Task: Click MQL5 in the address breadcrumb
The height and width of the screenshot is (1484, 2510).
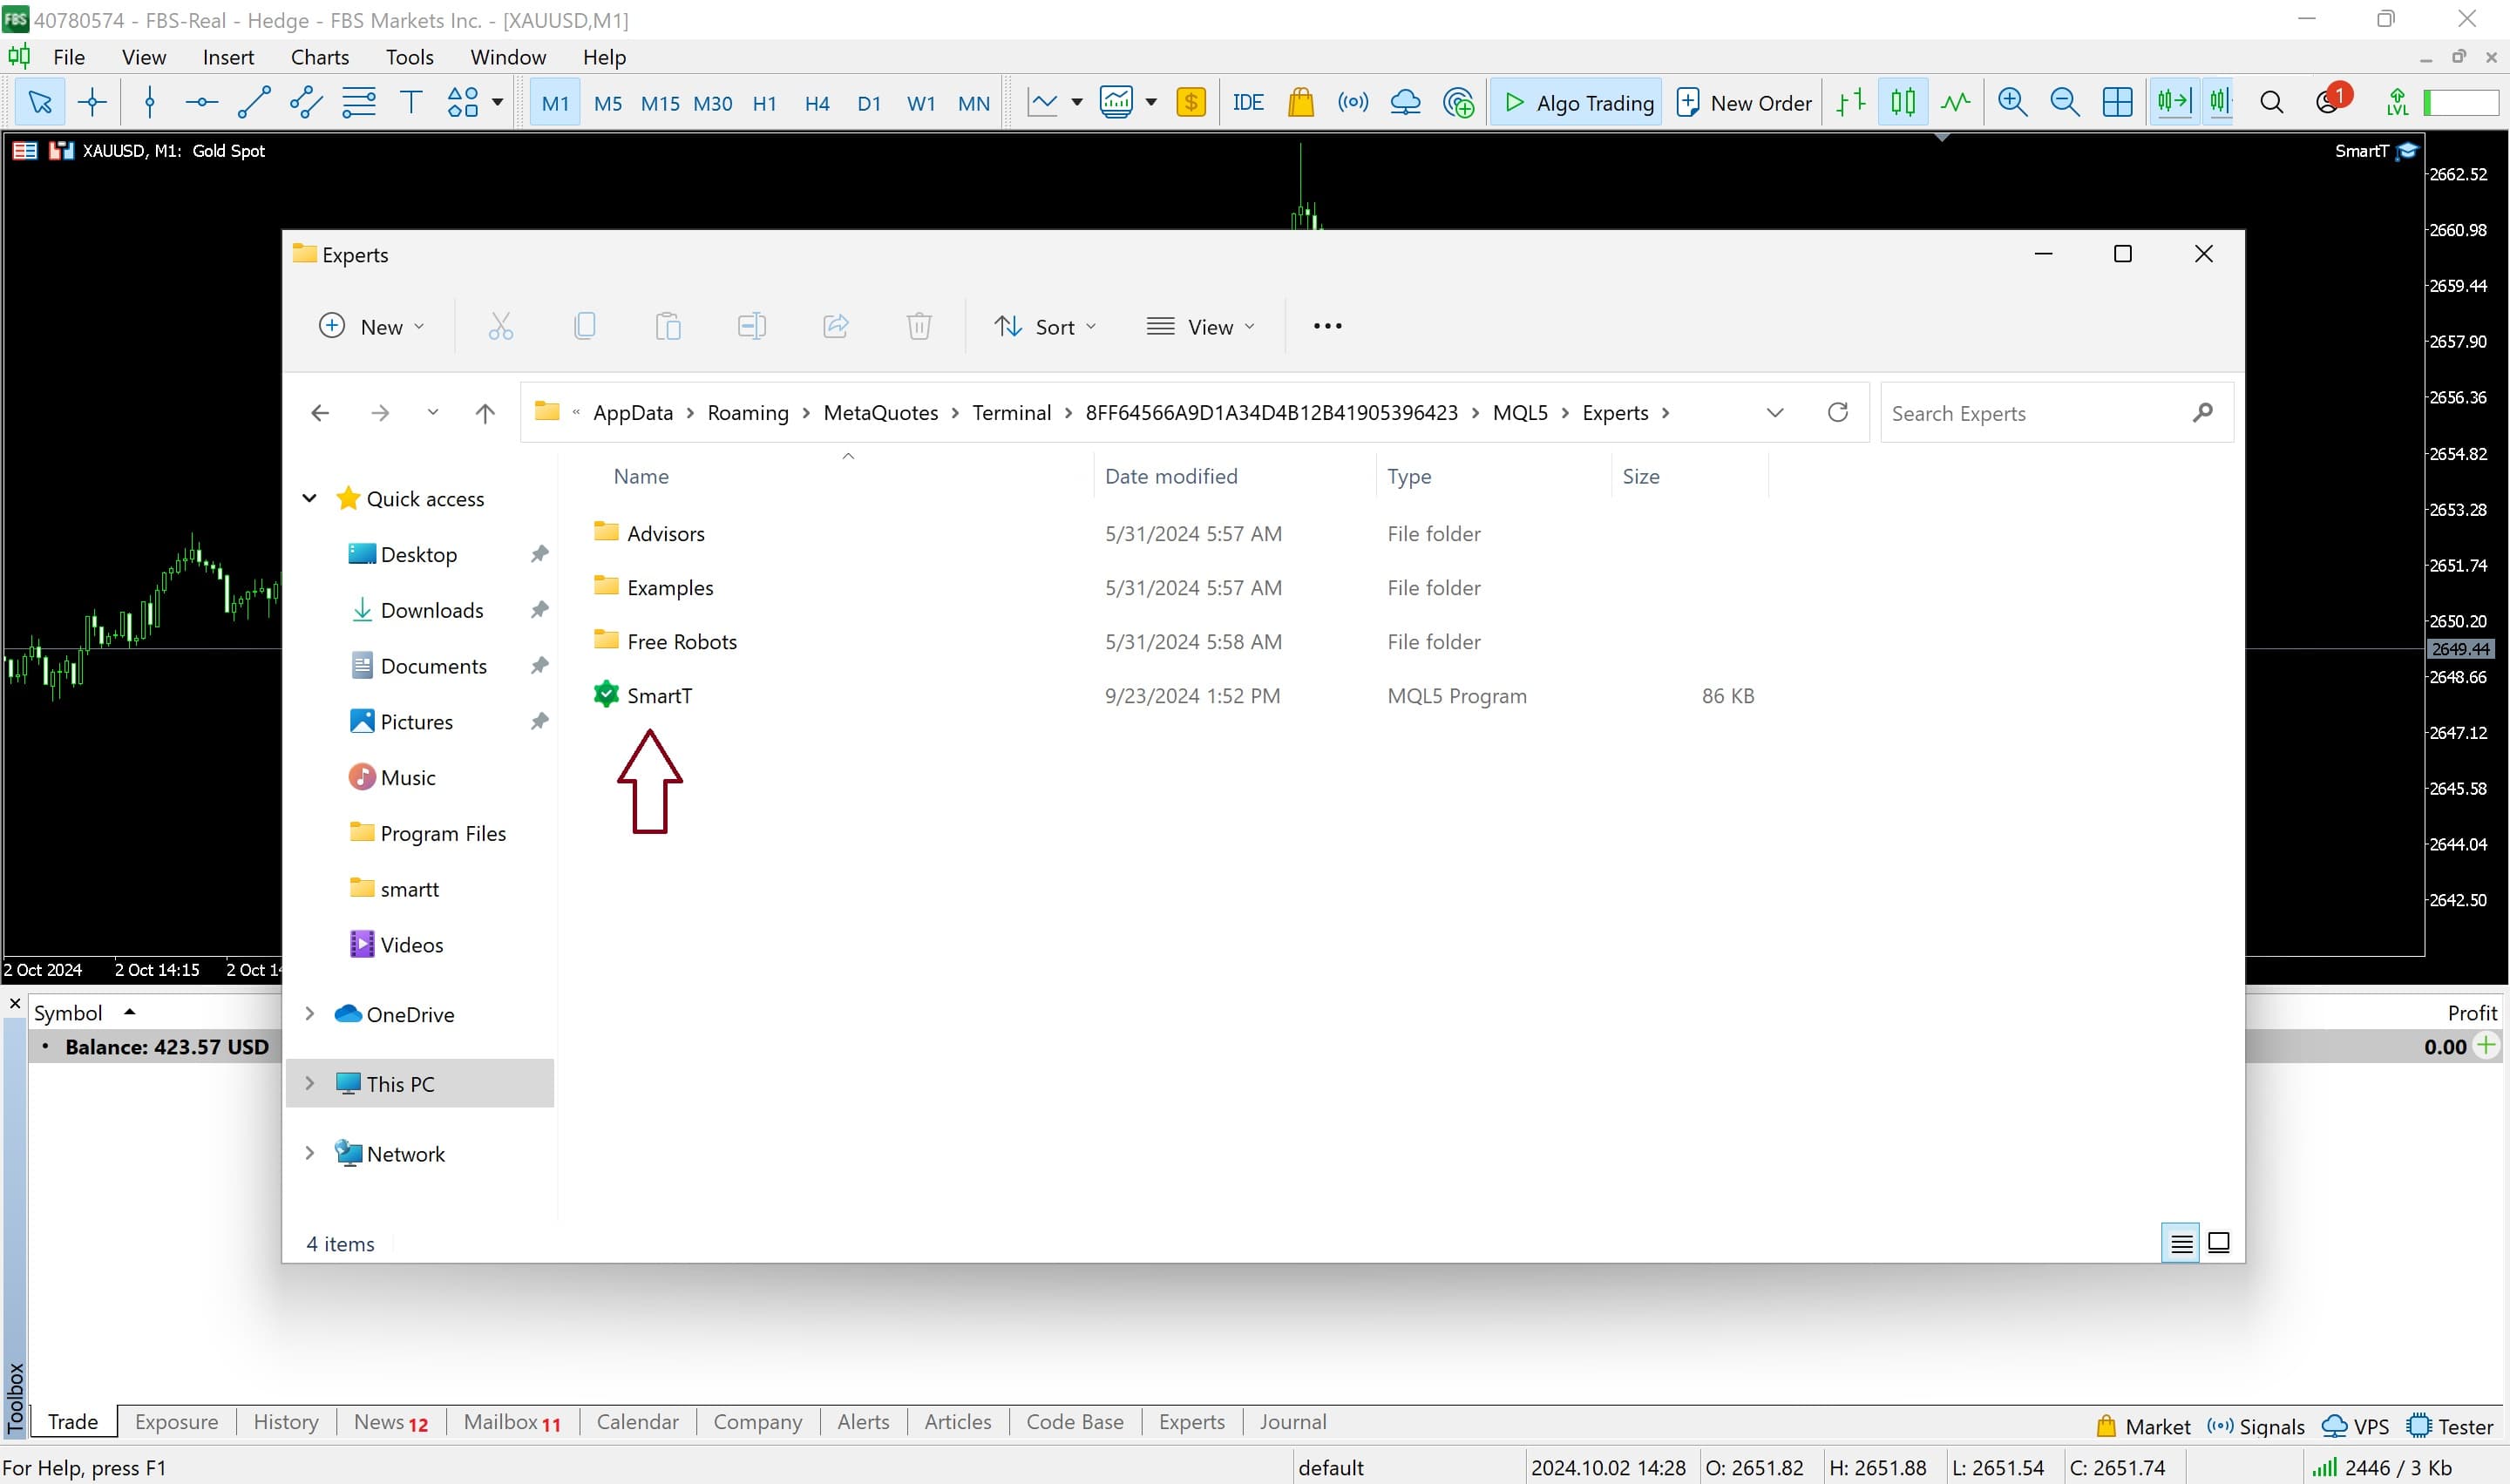Action: pos(1520,412)
